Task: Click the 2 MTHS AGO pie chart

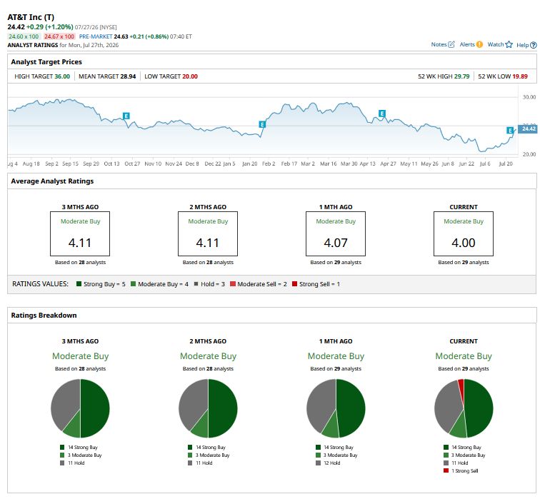Action: point(208,408)
